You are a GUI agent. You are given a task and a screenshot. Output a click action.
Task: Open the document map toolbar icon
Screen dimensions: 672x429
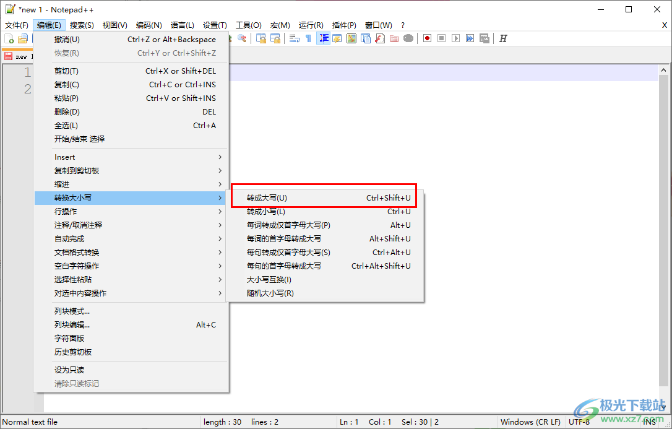tap(351, 38)
